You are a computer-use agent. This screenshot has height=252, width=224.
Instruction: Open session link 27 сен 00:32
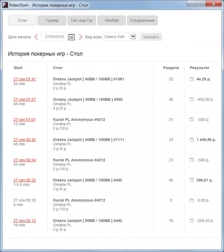coord(25,180)
